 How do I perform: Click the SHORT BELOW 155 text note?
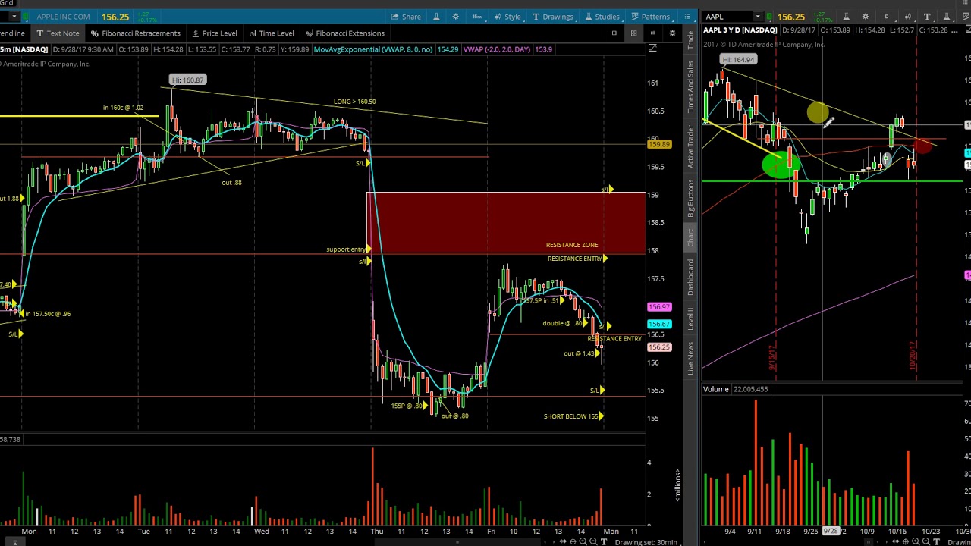(570, 416)
